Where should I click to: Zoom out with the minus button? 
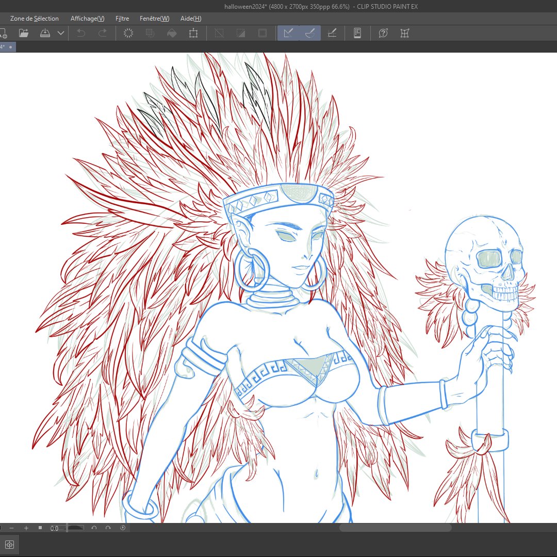tap(12, 528)
